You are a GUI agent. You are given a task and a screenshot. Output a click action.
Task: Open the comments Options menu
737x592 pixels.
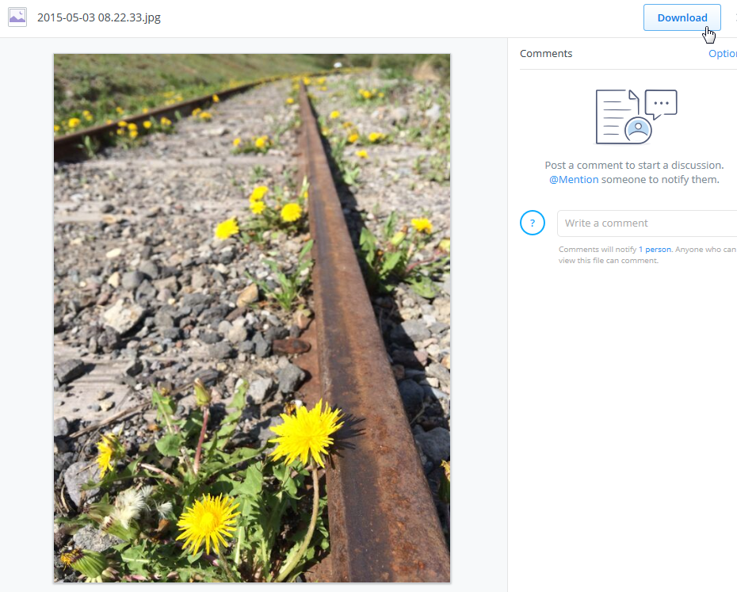(722, 53)
